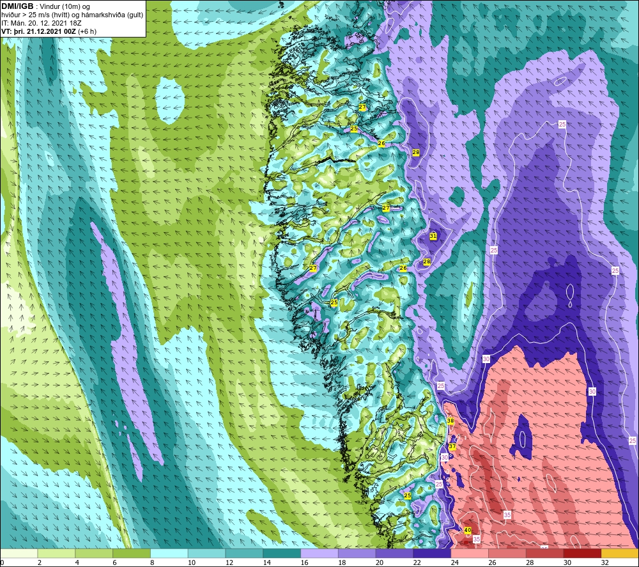Click legend scale number 18
Viewport: 639px width, 567px height.
(342, 563)
